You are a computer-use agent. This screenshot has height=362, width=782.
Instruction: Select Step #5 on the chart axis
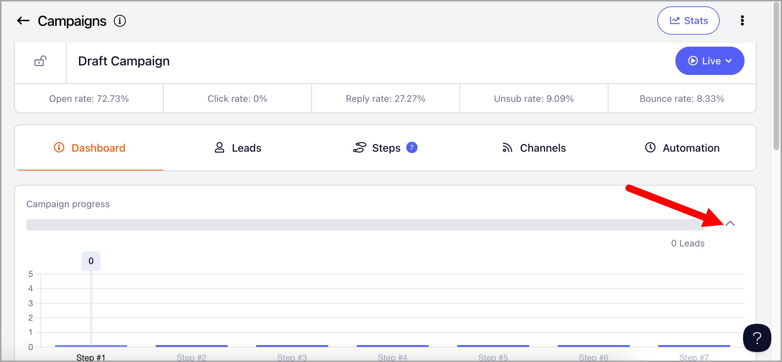click(493, 357)
